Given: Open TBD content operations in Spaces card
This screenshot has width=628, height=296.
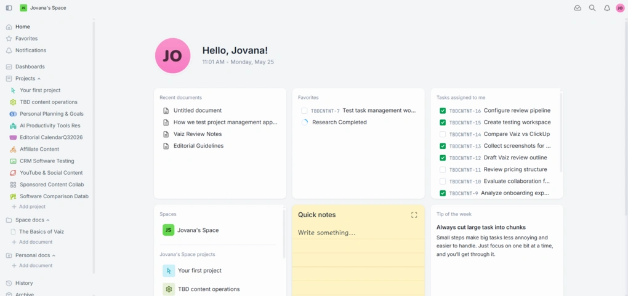Looking at the screenshot, I should point(209,289).
